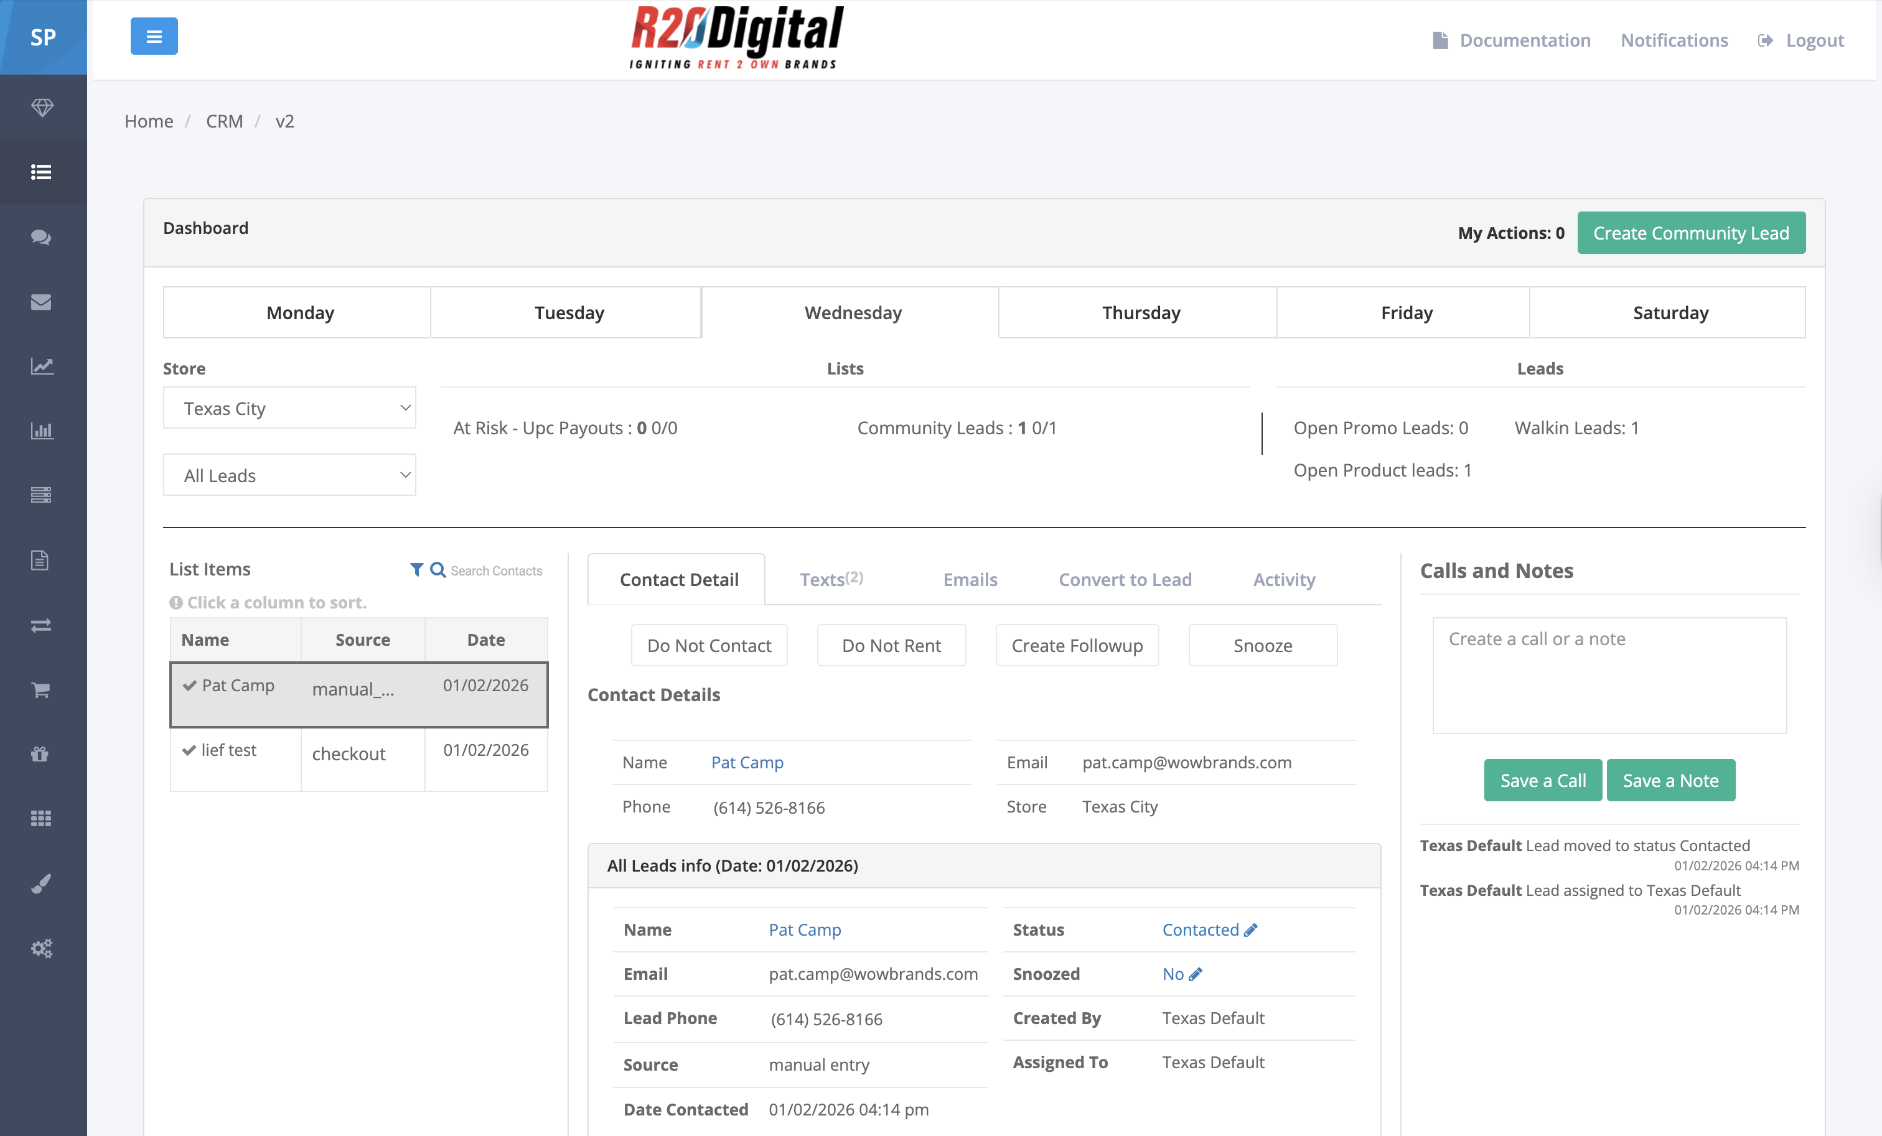Open the Notifications link

(x=1674, y=40)
